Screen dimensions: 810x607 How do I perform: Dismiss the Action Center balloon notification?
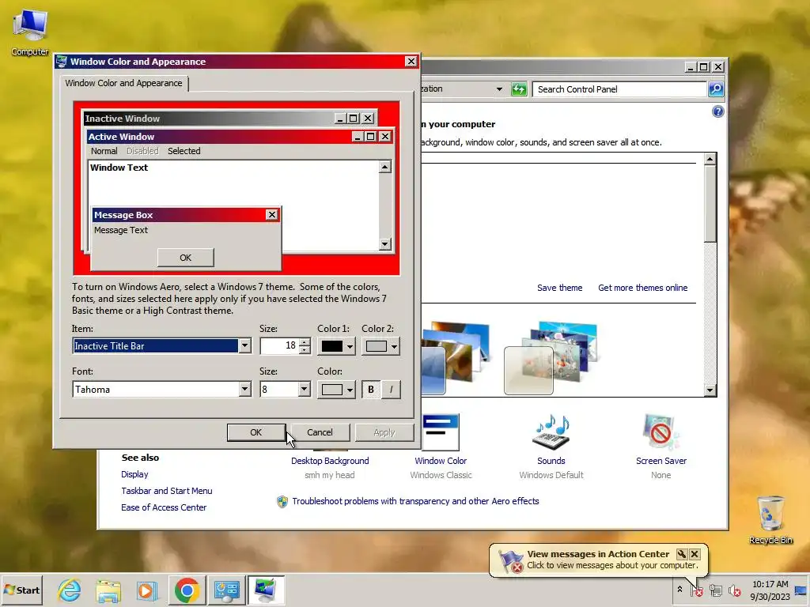[x=695, y=554]
